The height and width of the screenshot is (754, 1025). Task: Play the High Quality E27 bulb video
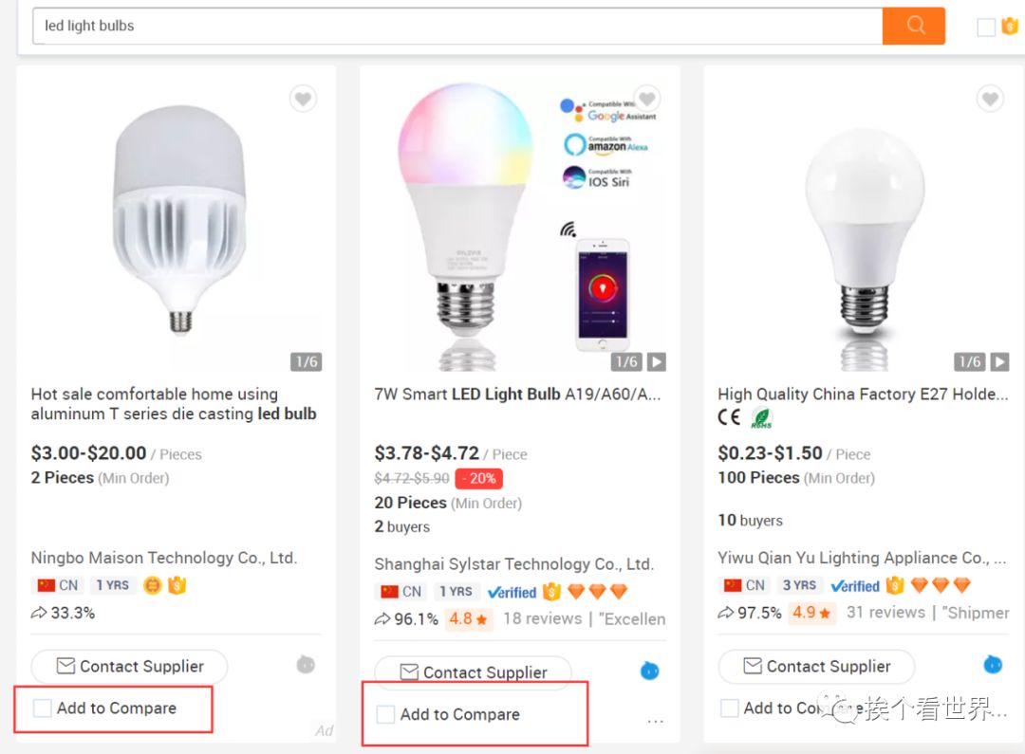[999, 361]
